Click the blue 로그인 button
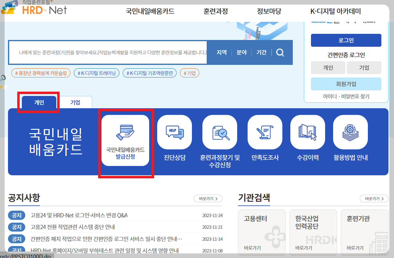Screen dimensions: 394x258 click(x=346, y=40)
